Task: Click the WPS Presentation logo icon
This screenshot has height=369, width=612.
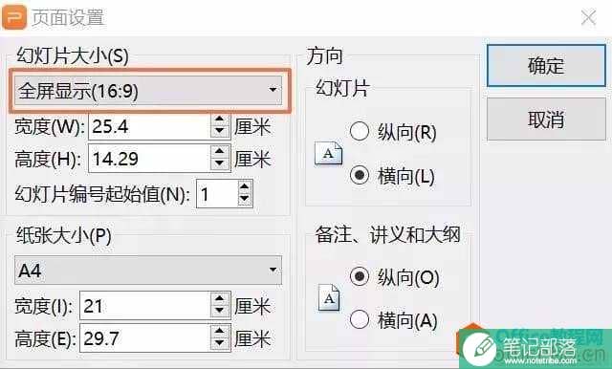Action: pos(14,17)
